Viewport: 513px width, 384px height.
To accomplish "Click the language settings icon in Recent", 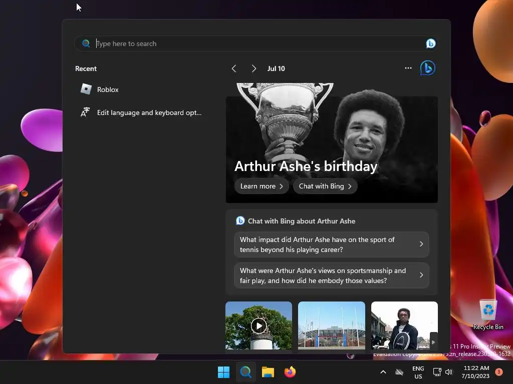I will coord(85,112).
